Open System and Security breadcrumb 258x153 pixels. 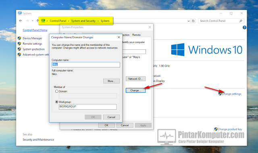[83, 21]
